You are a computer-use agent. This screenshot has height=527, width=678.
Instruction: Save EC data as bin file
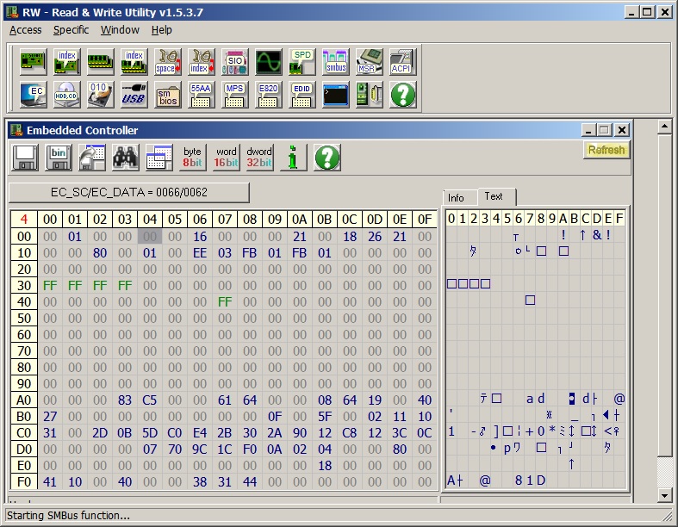point(59,158)
